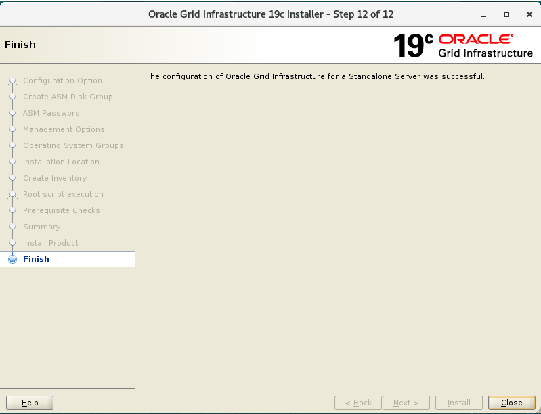Click the Summary step bullet icon

pyautogui.click(x=12, y=227)
